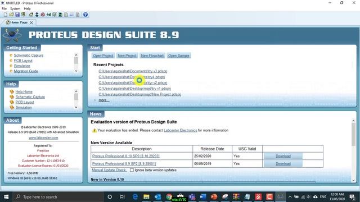The image size is (360, 202).
Task: Close the Home Page tab with X
Action: click(31, 22)
